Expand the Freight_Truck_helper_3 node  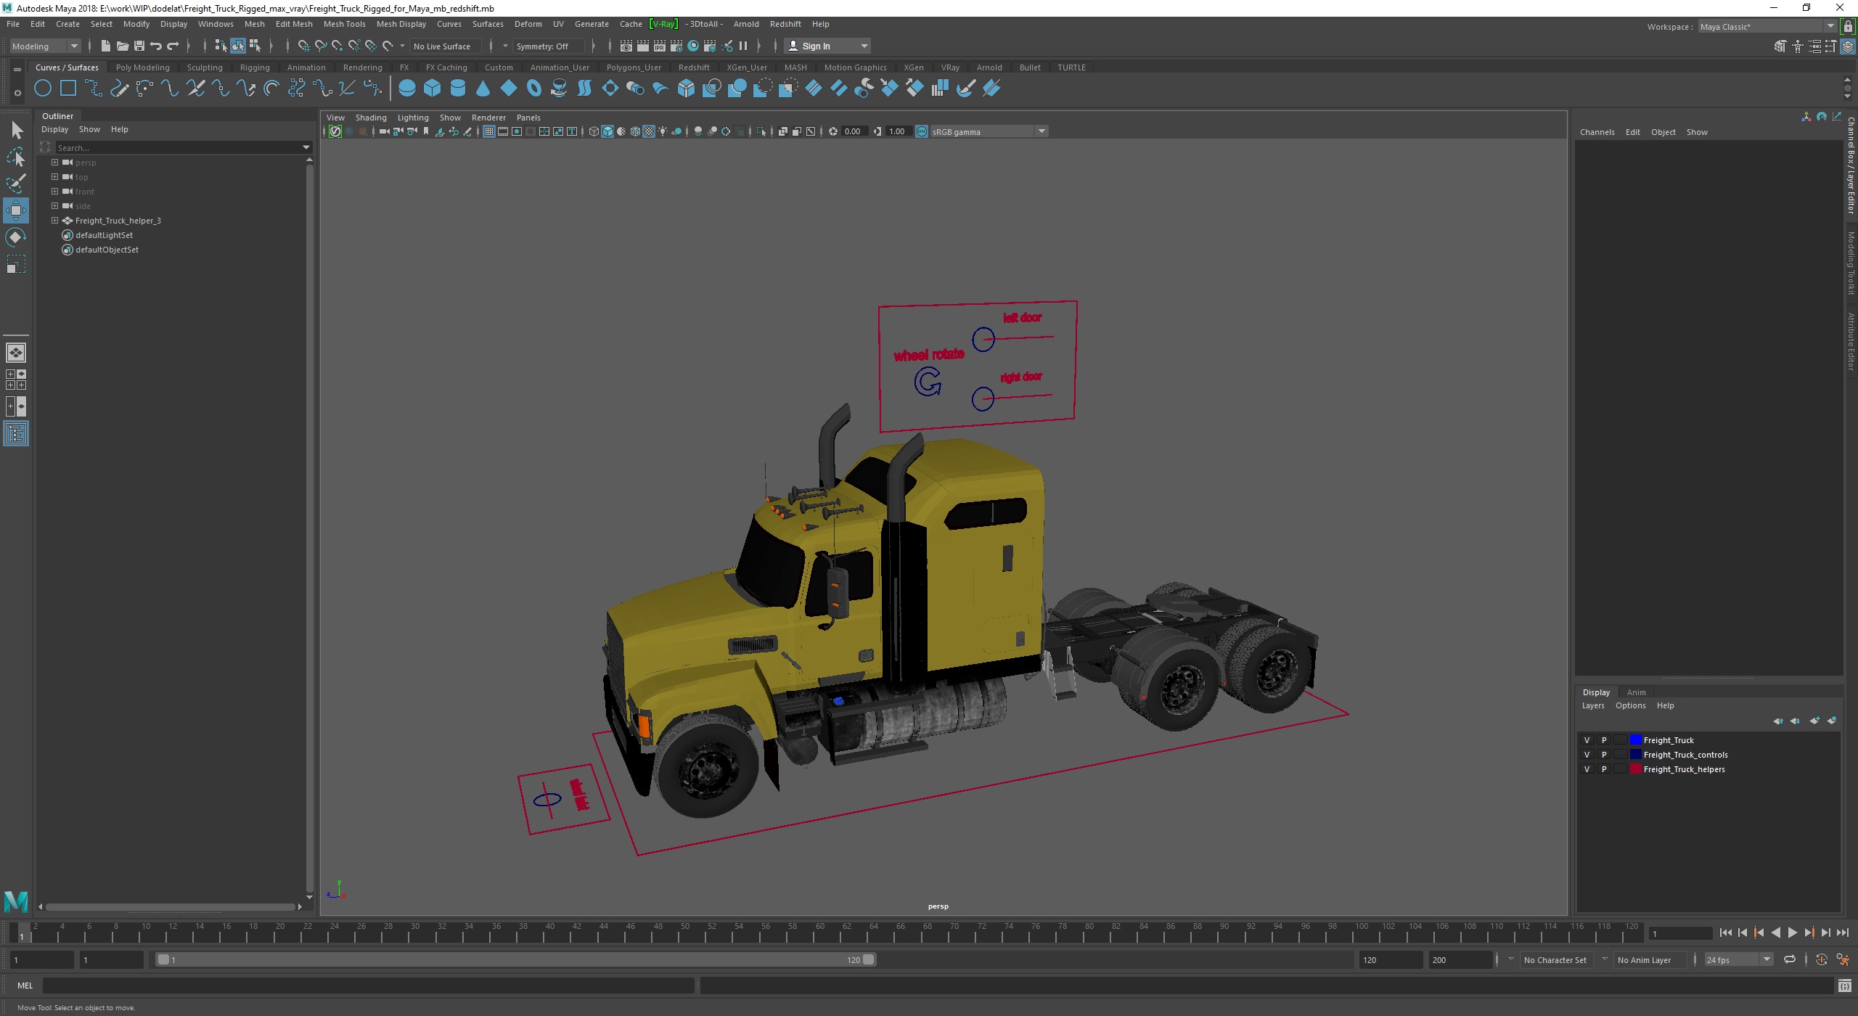[x=54, y=221]
